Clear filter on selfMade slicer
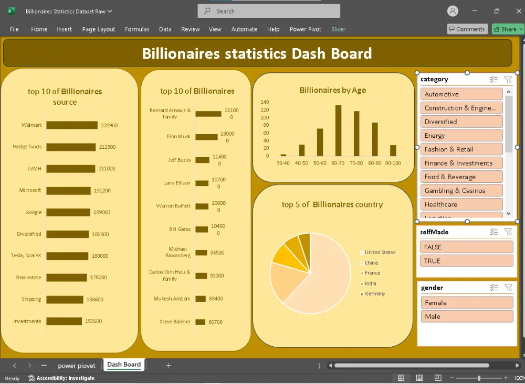This screenshot has height=384, width=525. pos(508,232)
